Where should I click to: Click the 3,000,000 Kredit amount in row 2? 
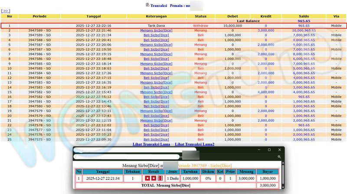pyautogui.click(x=266, y=31)
